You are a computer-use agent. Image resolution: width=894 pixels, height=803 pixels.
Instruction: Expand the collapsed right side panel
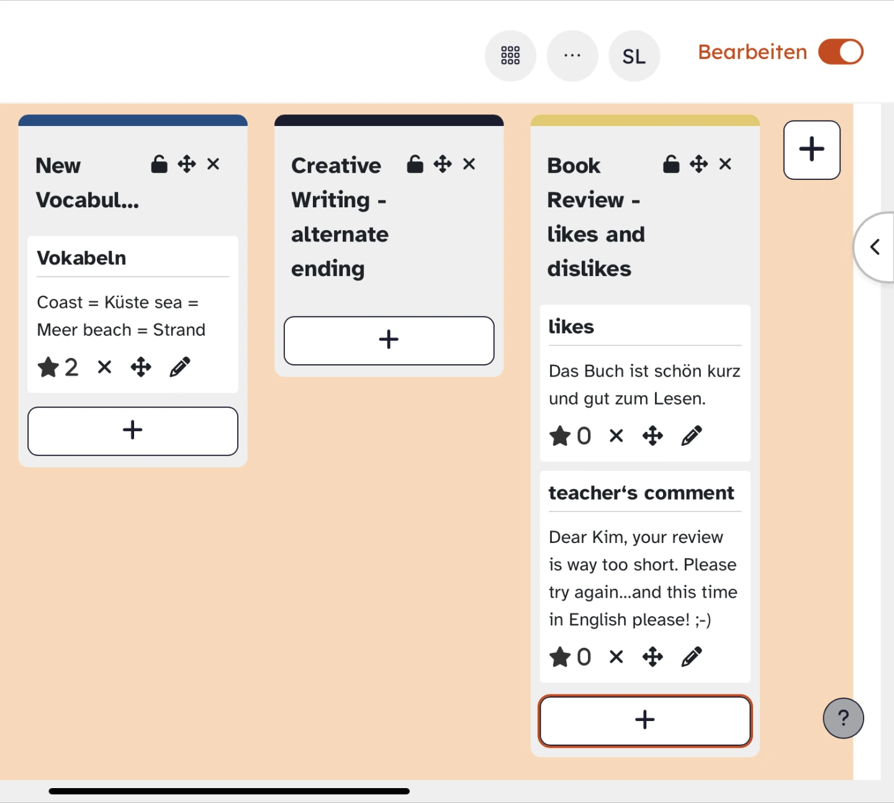[x=875, y=247]
